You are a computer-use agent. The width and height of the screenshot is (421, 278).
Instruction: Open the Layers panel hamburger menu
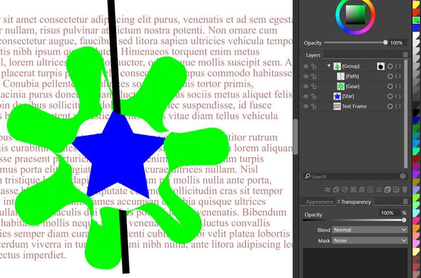point(405,55)
